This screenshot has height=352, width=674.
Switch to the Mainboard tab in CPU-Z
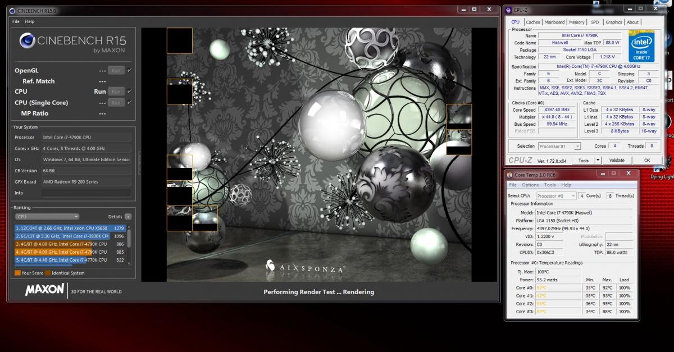point(554,22)
